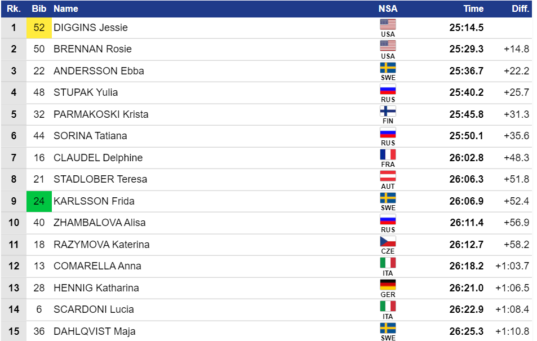Open athlete BRENNAN Rosie

pyautogui.click(x=92, y=49)
